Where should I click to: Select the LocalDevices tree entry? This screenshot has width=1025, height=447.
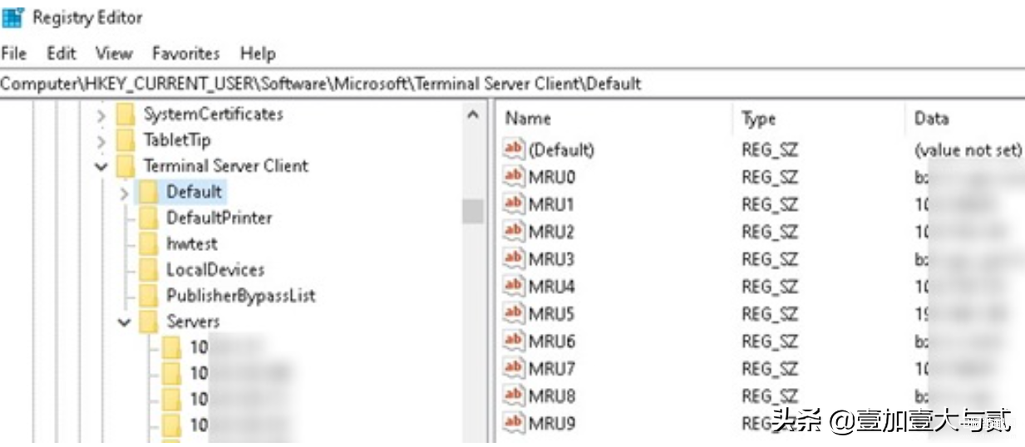pos(214,269)
